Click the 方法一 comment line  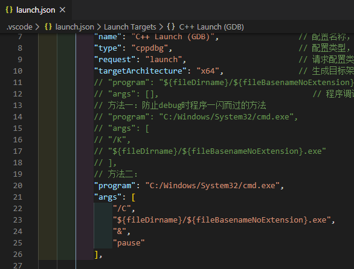point(180,106)
